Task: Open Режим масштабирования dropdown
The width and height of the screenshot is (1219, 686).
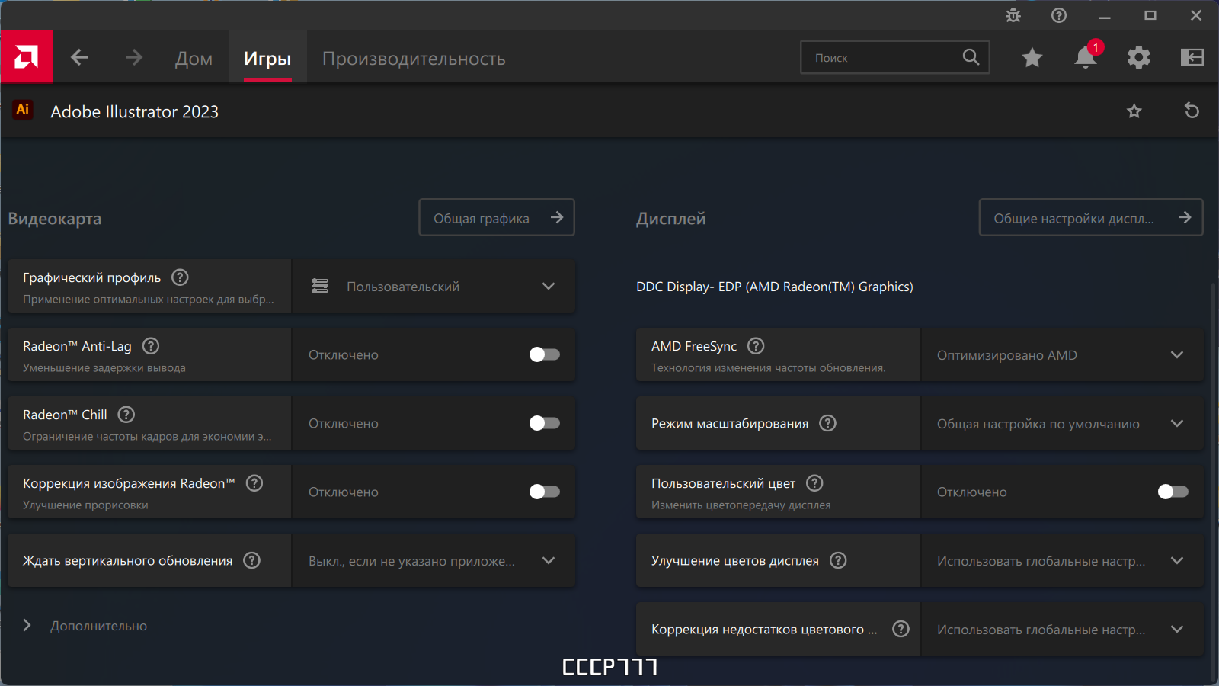Action: (x=1062, y=423)
